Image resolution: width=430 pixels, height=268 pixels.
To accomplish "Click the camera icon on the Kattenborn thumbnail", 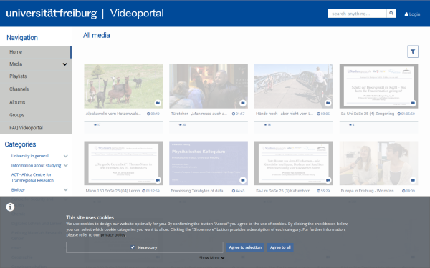I will (328, 180).
